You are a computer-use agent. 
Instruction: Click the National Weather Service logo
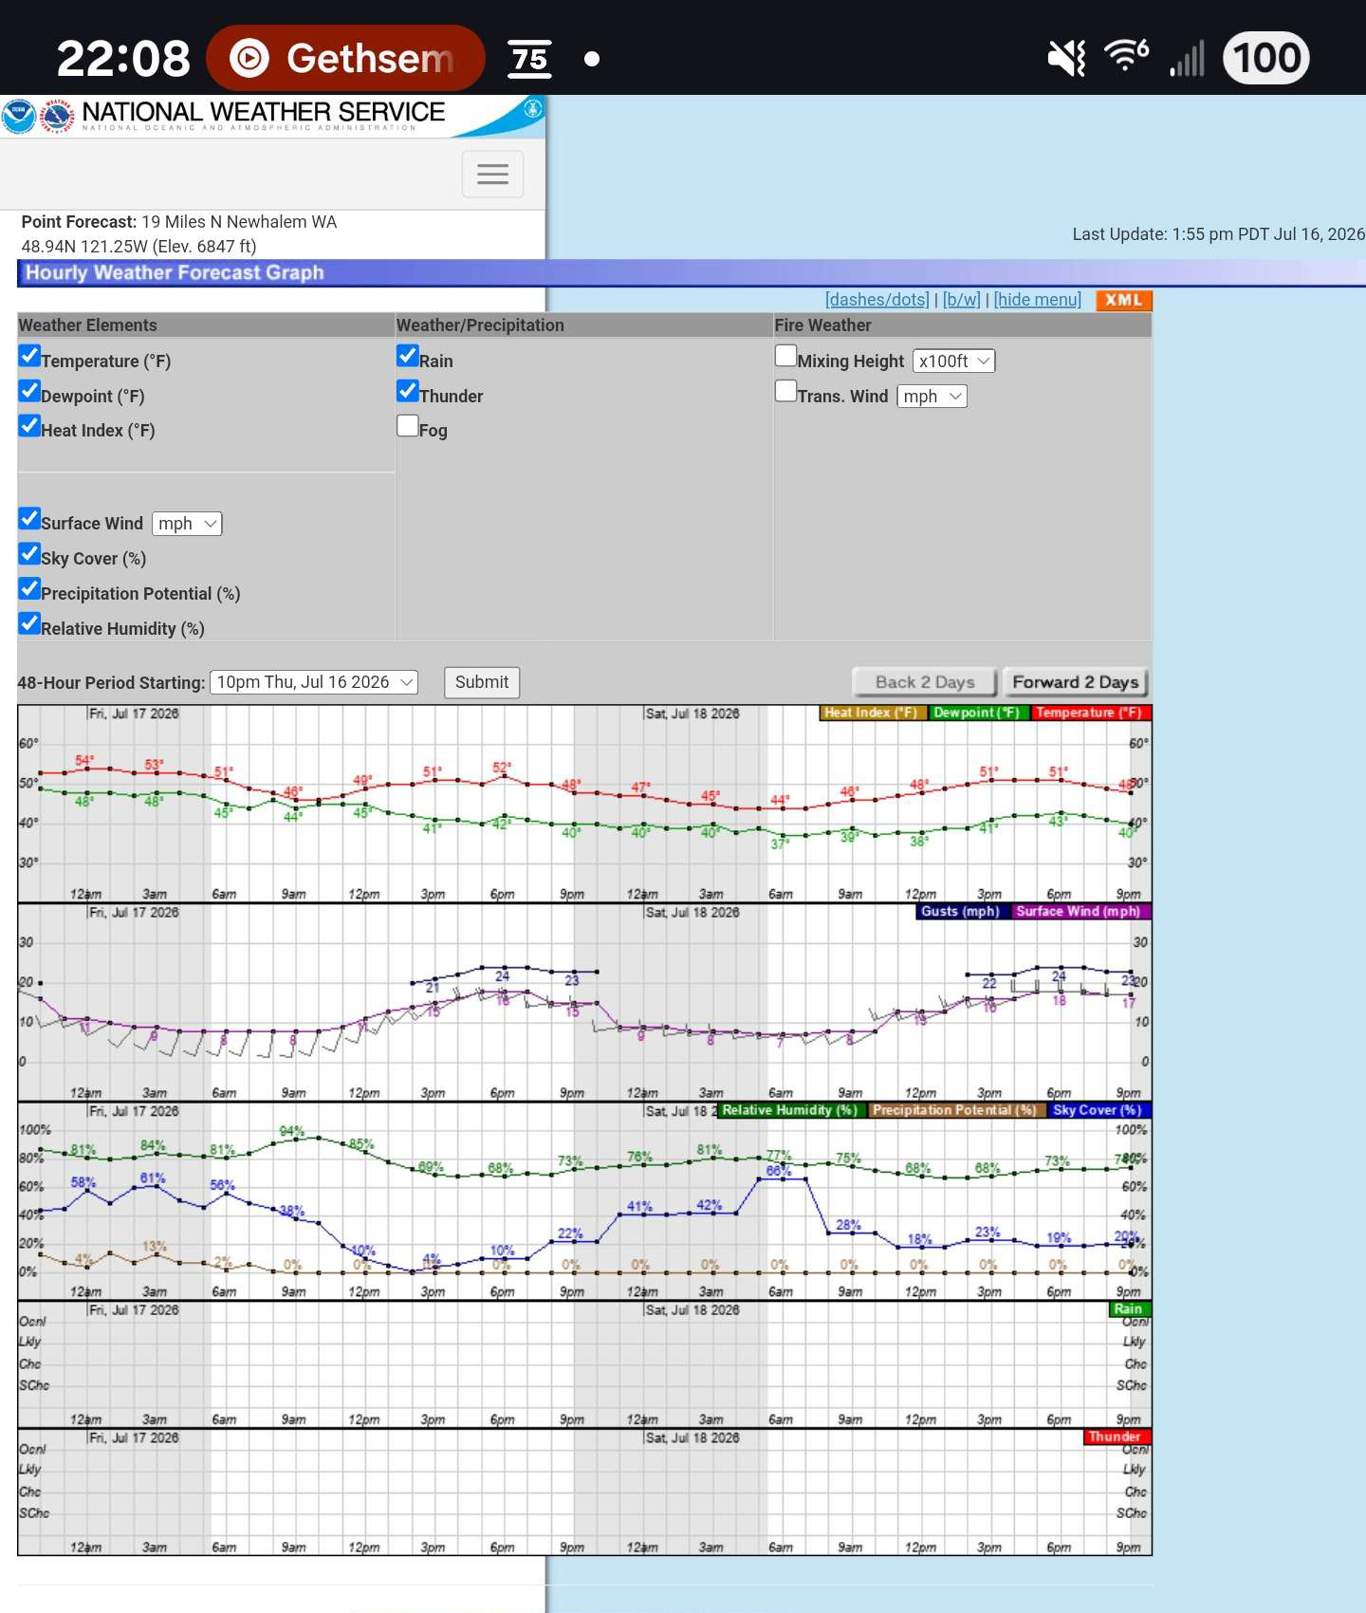(x=57, y=117)
